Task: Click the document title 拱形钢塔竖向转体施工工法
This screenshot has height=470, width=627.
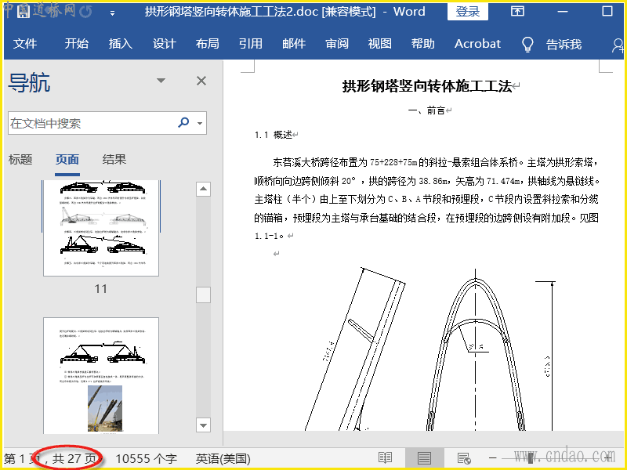Action: click(427, 86)
